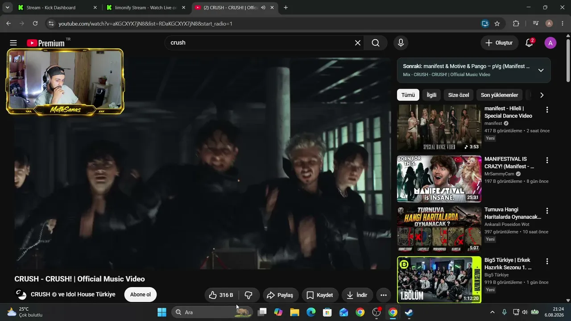Mute the CRUSH tab audio icon
Screen dimensions: 571x321
tap(263, 8)
